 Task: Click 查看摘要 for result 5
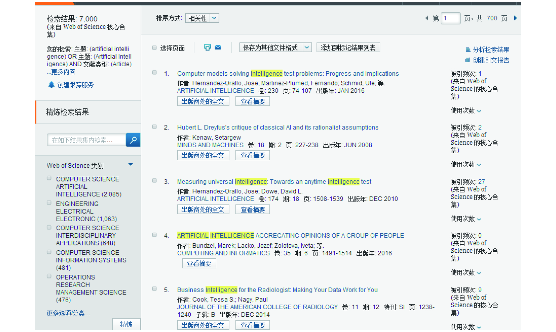point(253,325)
